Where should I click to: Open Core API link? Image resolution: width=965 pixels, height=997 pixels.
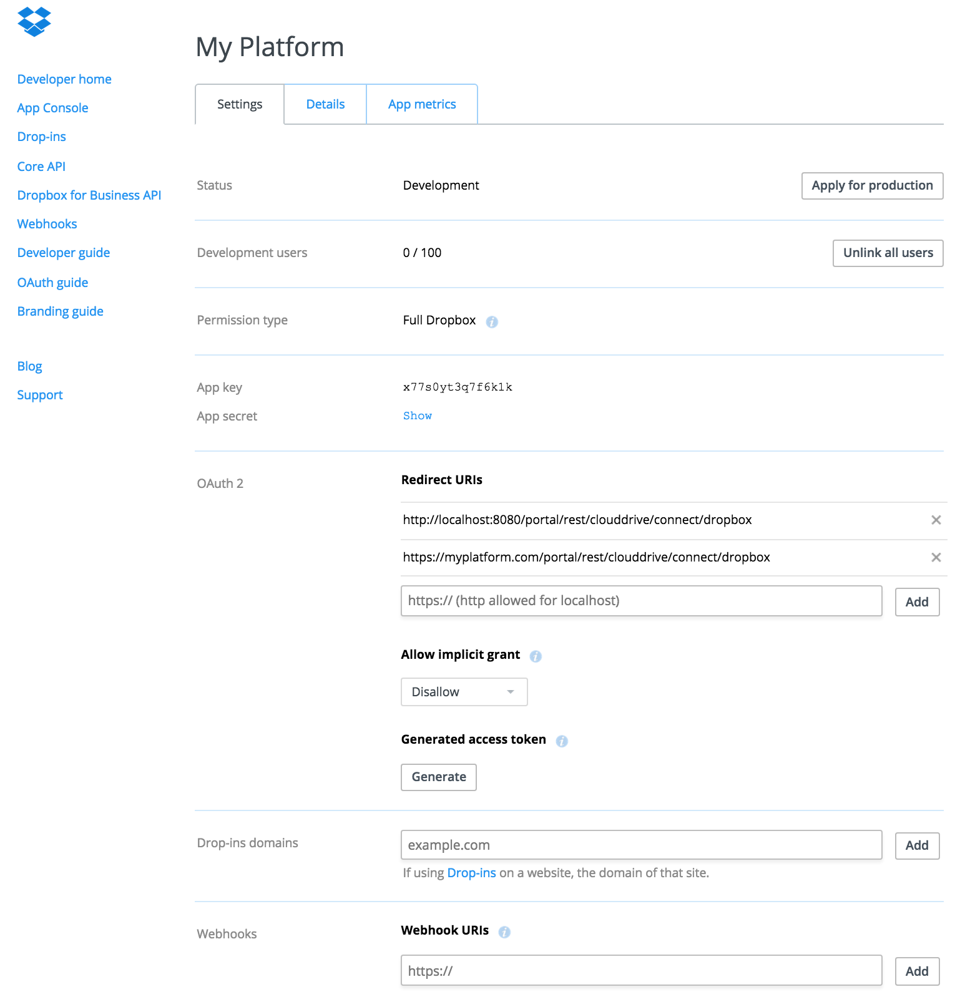41,167
